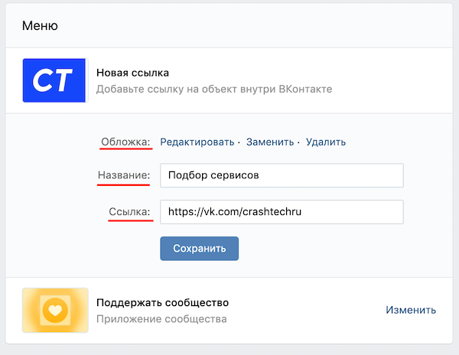459x355 pixels.
Task: Click the heart icon of Поддержать сообщество
Action: point(55,310)
